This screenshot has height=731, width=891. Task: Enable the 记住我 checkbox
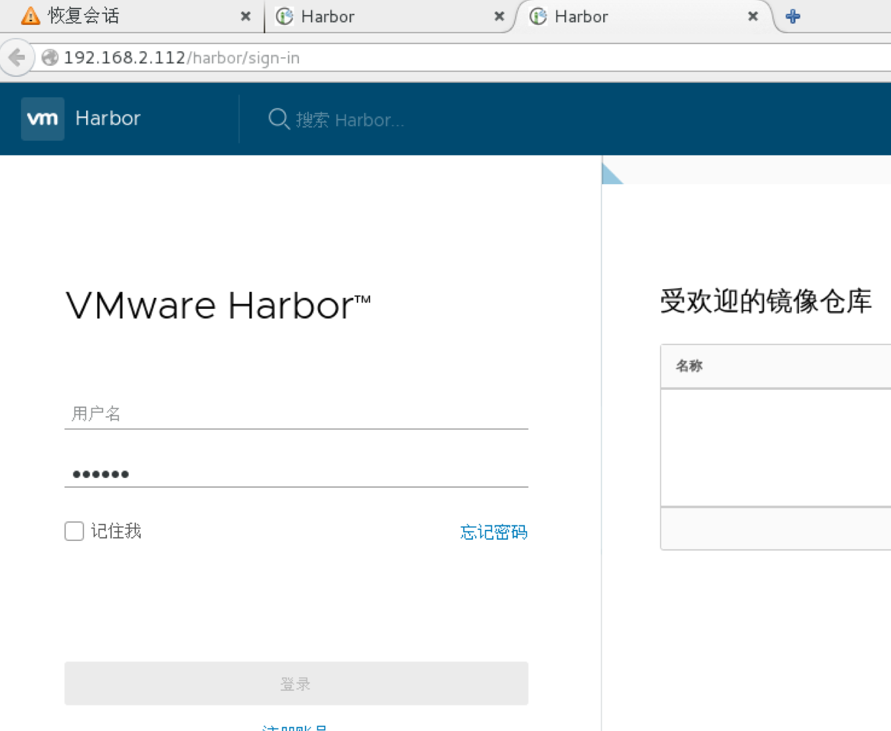pyautogui.click(x=74, y=531)
